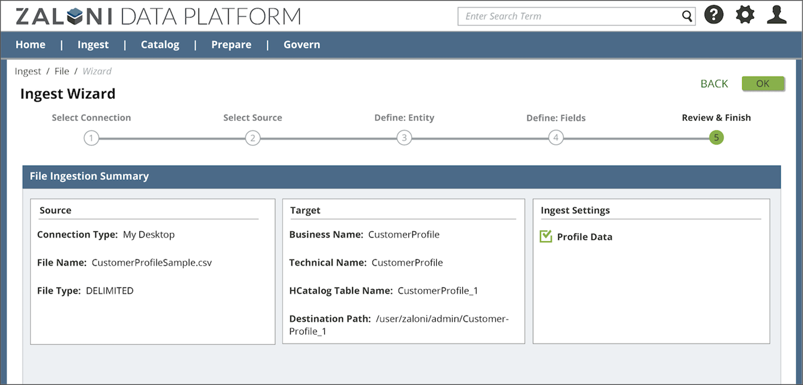Open the Govern menu
The image size is (803, 385).
[x=301, y=45]
